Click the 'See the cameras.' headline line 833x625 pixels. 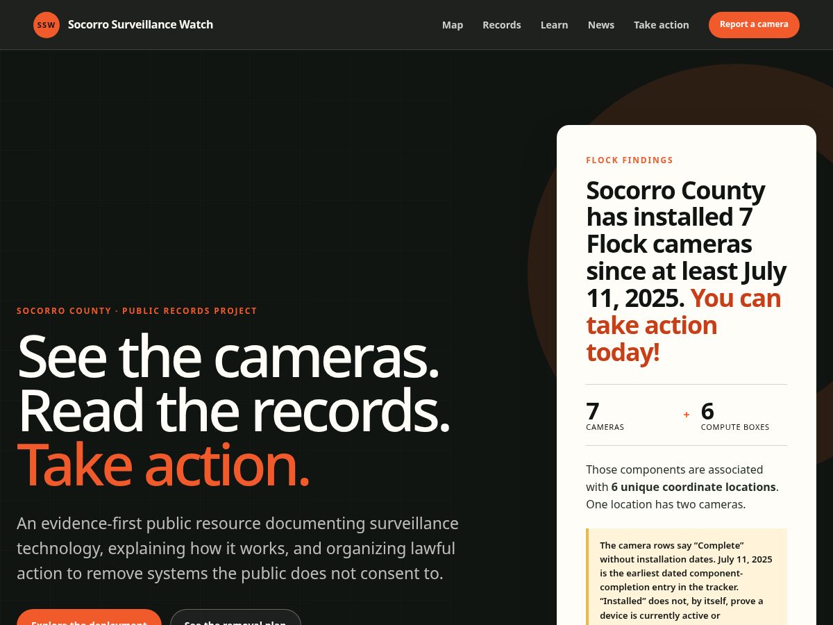(228, 356)
